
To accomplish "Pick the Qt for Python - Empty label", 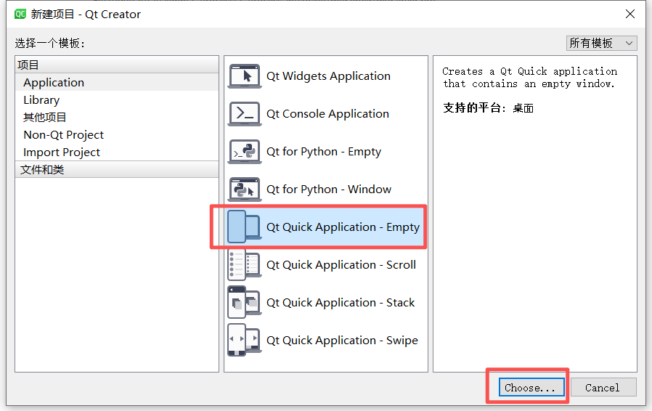I will (x=324, y=152).
